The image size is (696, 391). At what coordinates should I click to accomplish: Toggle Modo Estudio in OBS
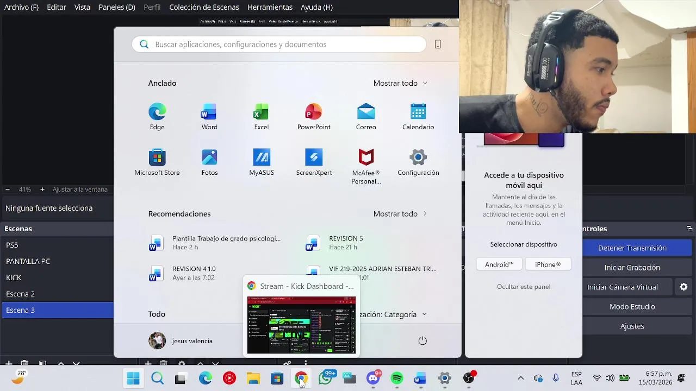632,307
